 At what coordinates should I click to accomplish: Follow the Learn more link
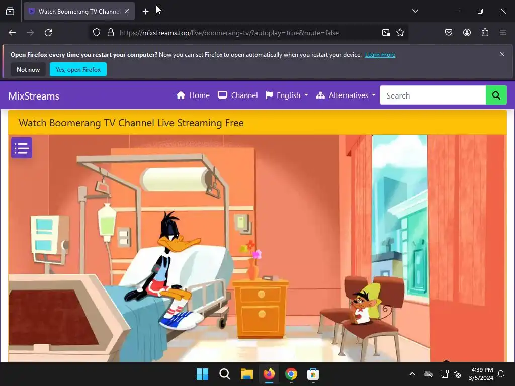point(380,55)
